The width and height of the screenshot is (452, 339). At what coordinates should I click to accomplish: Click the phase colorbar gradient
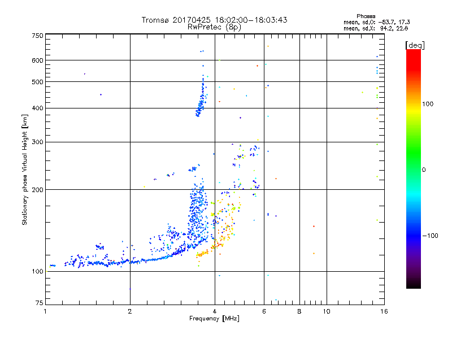414,169
